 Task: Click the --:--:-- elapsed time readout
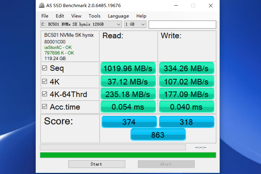coord(201,148)
